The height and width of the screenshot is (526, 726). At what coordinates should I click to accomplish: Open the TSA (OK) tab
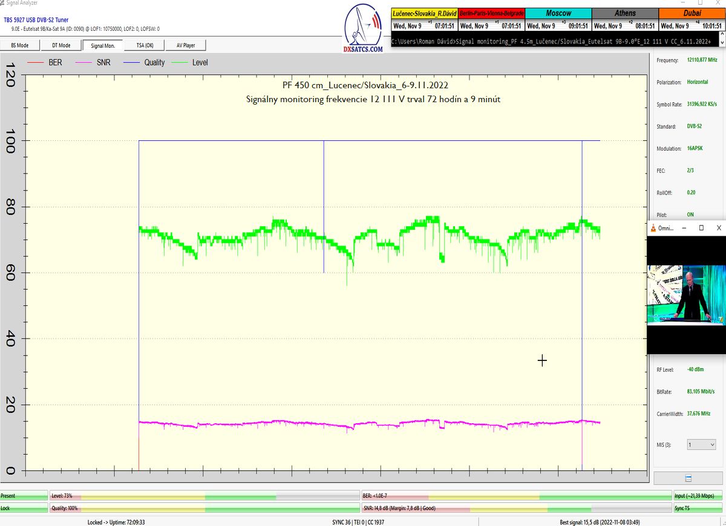(x=145, y=45)
